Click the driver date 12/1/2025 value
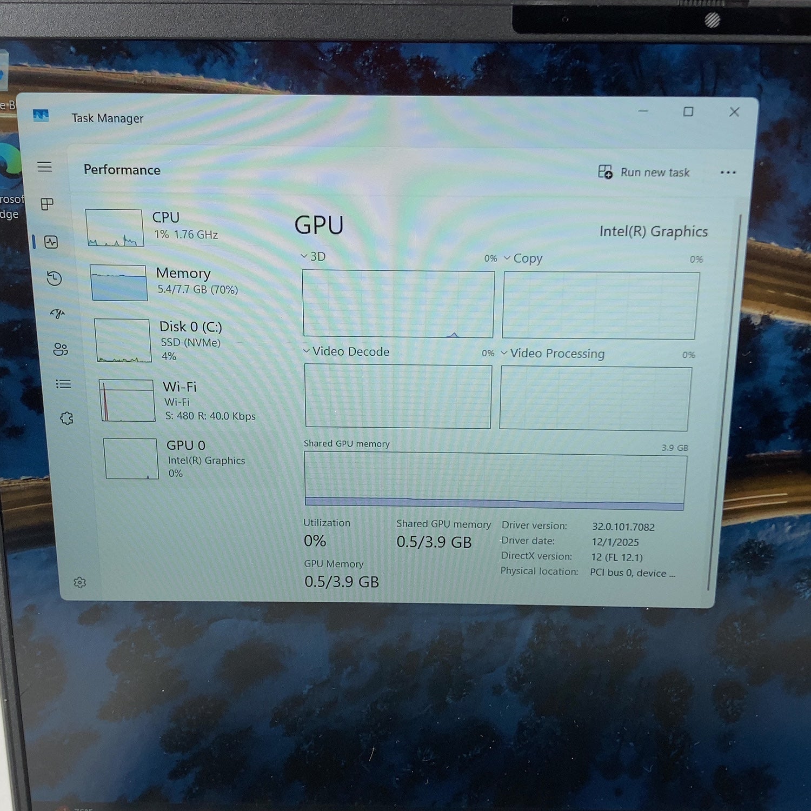The width and height of the screenshot is (811, 811). [x=615, y=542]
